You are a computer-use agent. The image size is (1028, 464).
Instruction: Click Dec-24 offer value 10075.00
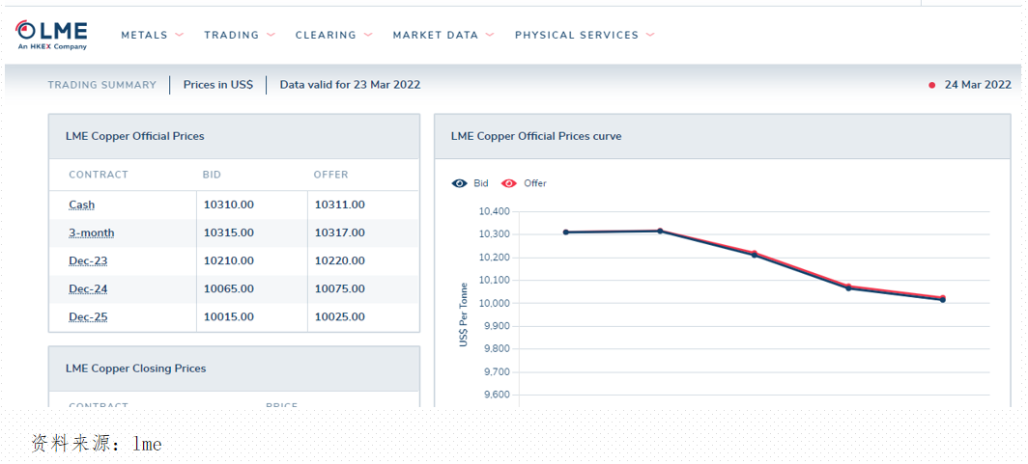coord(340,289)
